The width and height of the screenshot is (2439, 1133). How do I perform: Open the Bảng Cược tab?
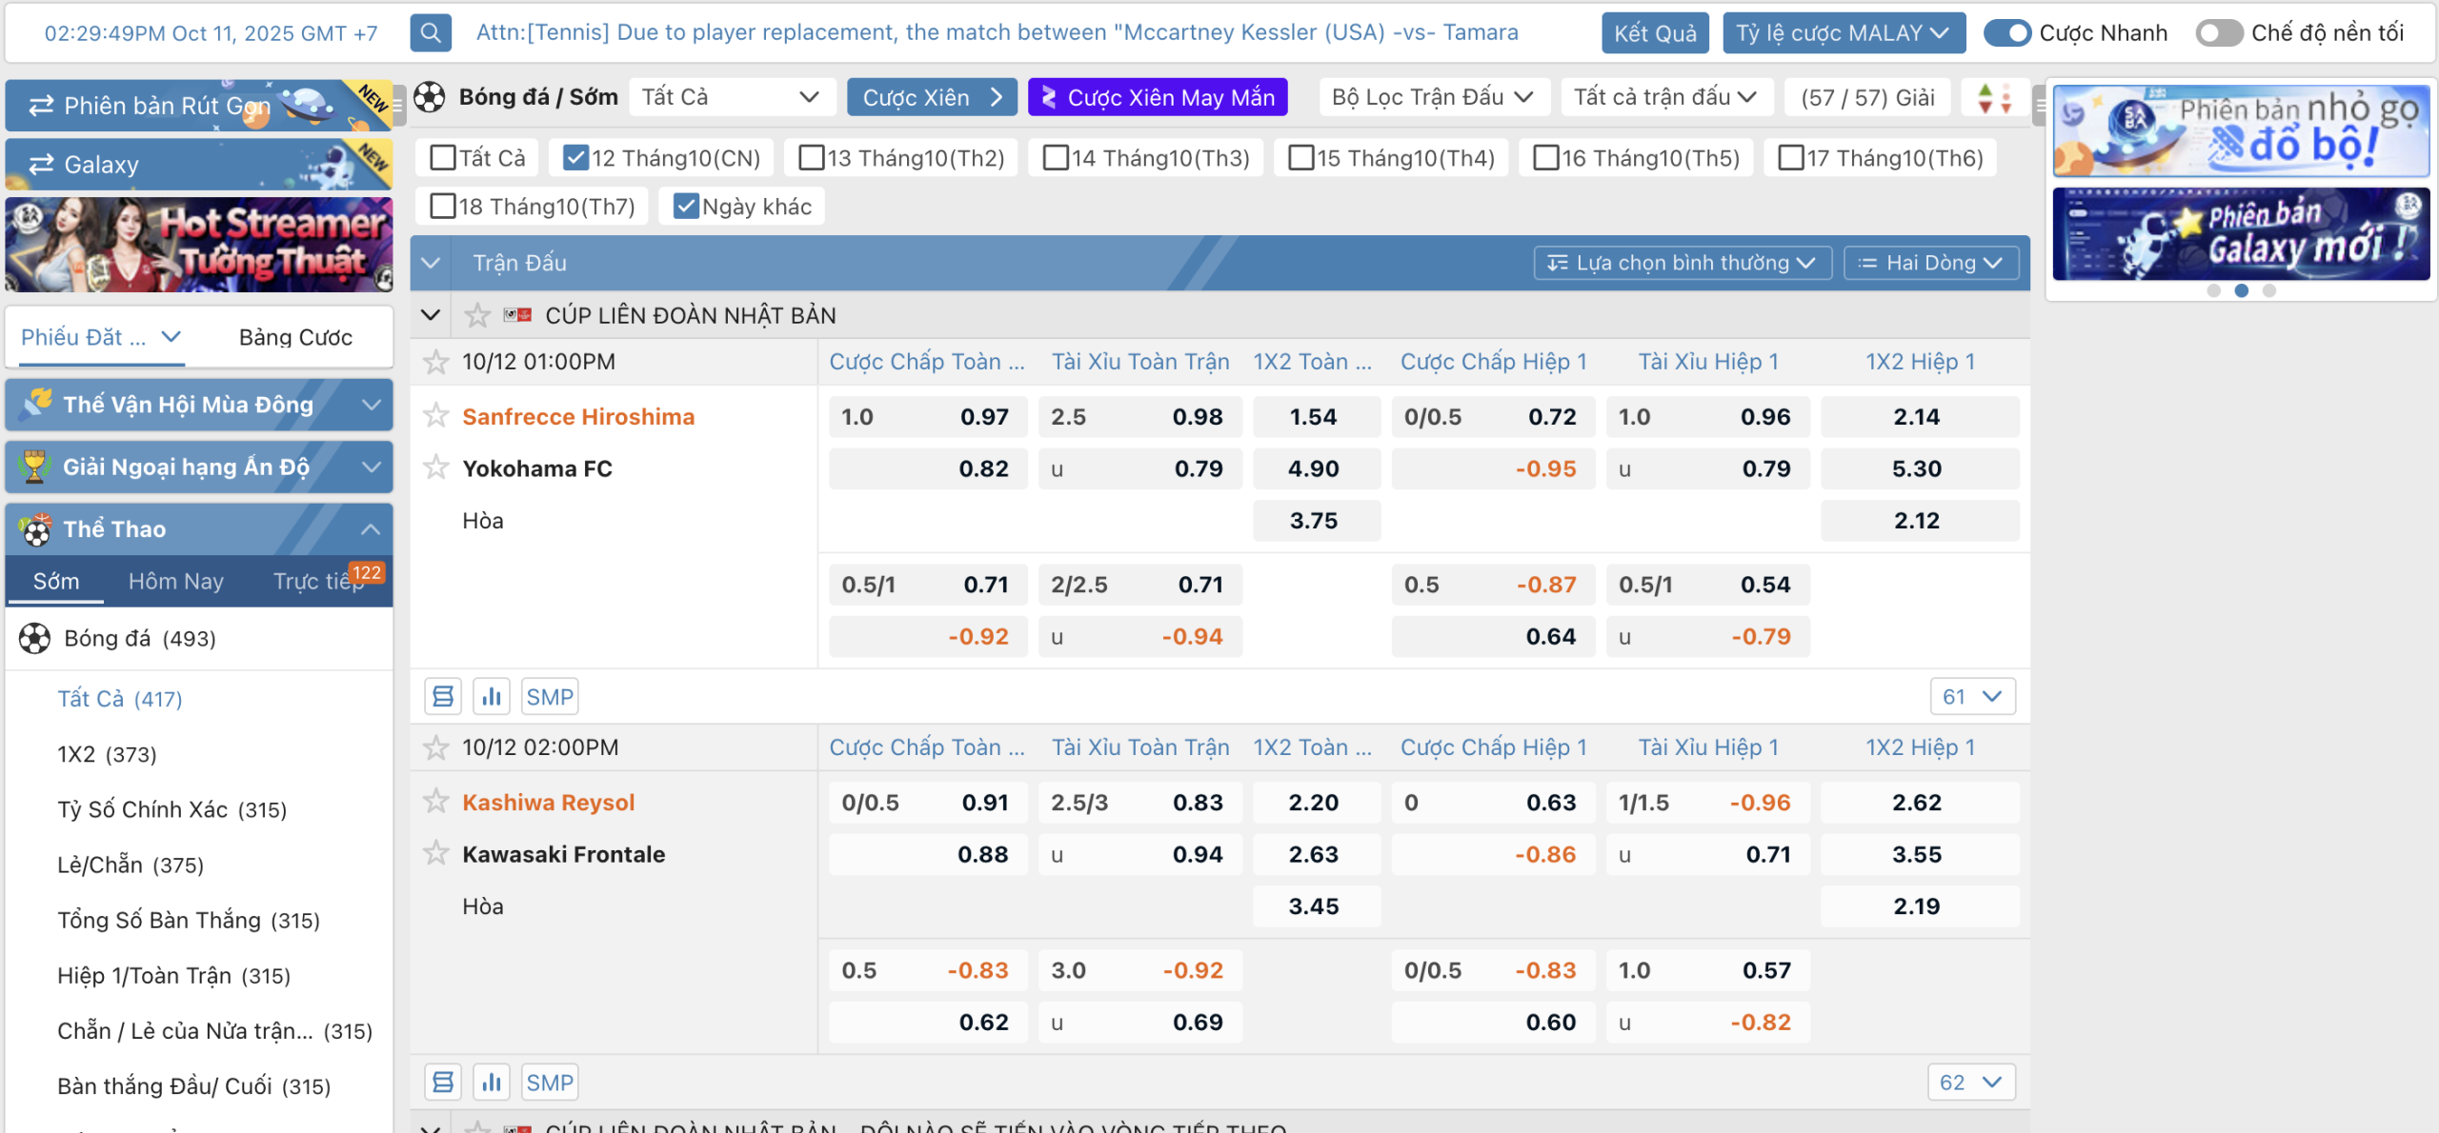point(295,337)
